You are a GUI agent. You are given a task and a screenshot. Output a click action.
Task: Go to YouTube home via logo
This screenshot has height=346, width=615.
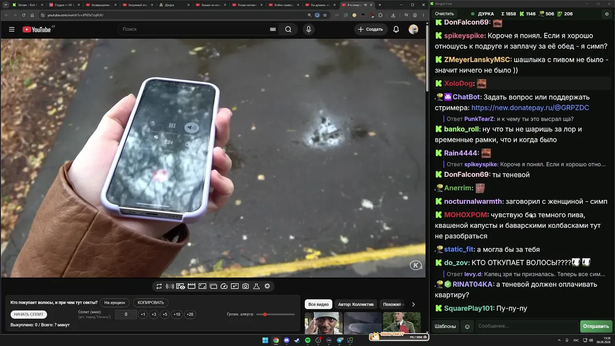[x=37, y=29]
